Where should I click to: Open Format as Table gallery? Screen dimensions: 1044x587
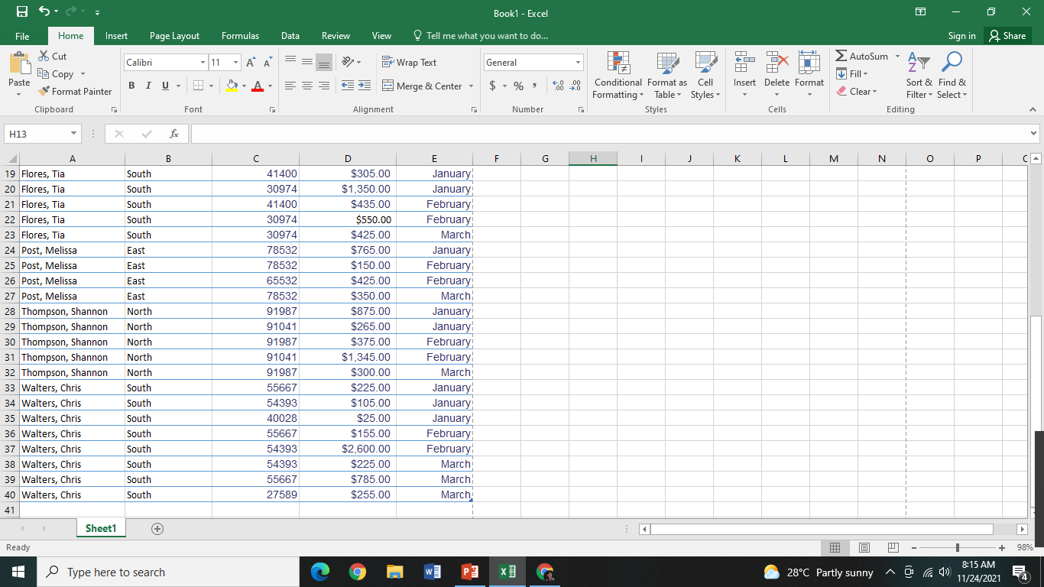point(666,75)
